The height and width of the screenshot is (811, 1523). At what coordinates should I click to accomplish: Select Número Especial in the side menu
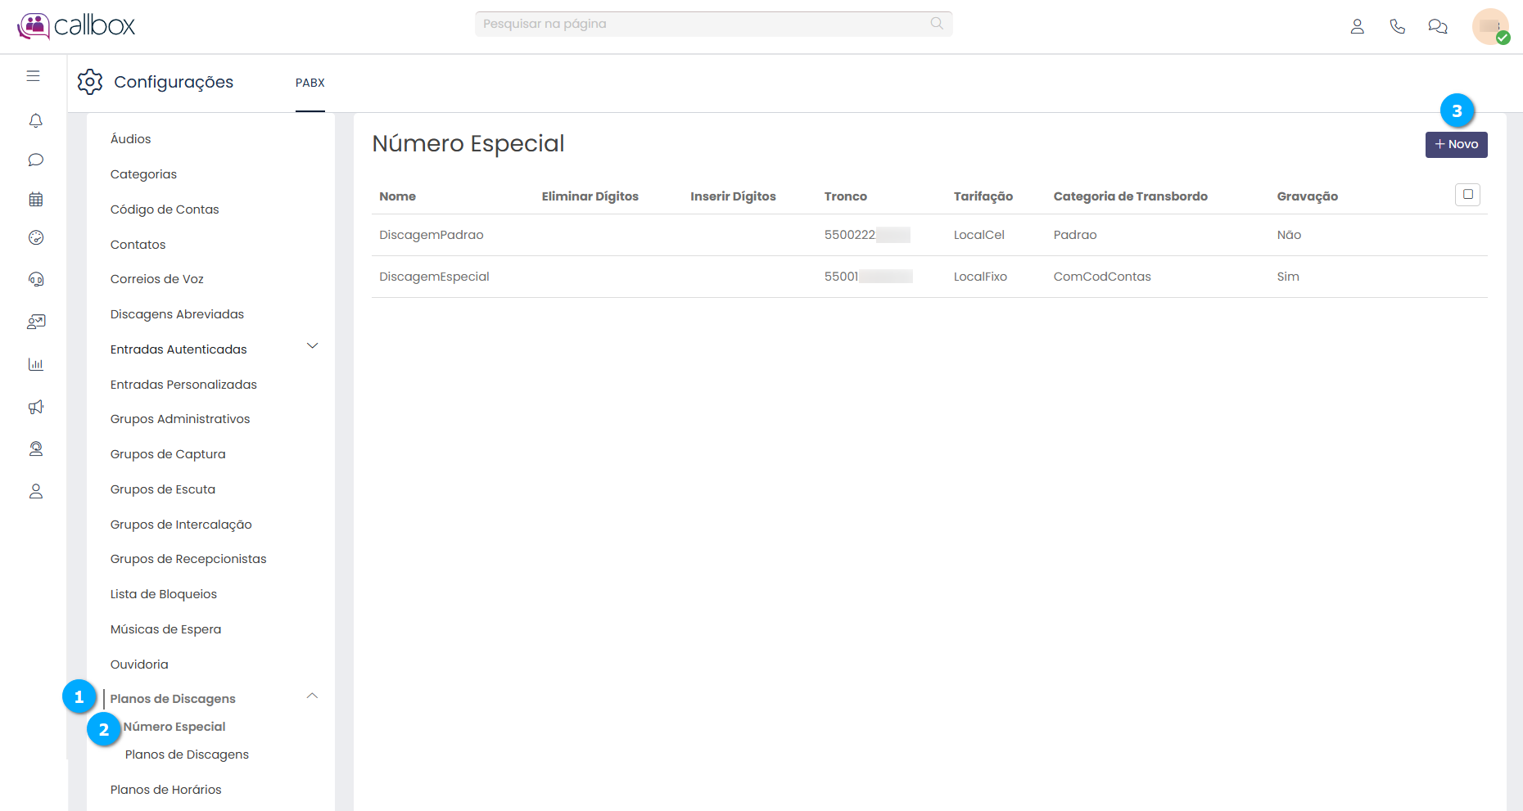(174, 727)
